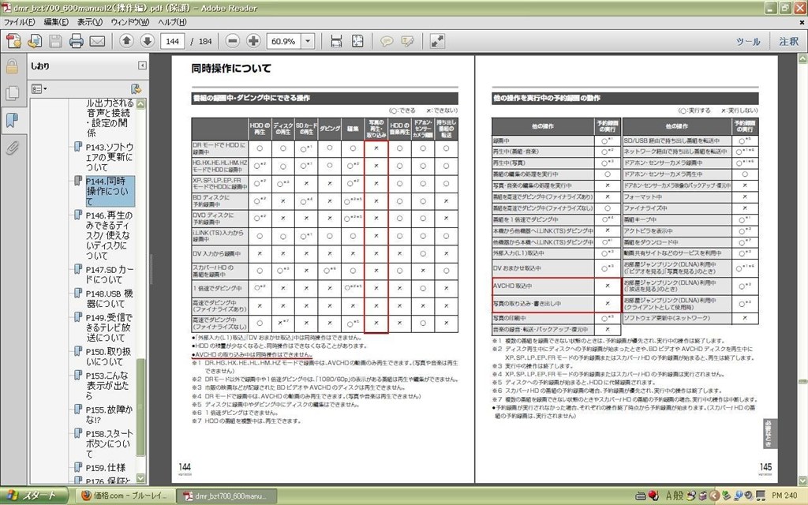The height and width of the screenshot is (505, 808).
Task: Click the bookmarks panel icon in sidebar
Action: [12, 120]
